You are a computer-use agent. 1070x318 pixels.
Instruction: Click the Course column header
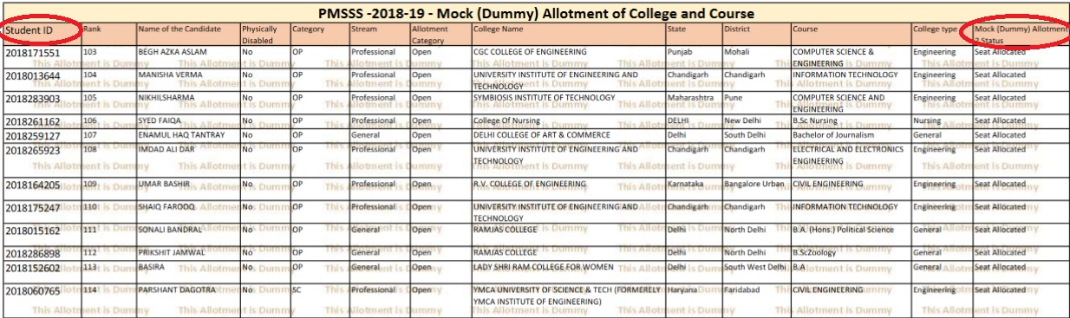806,29
